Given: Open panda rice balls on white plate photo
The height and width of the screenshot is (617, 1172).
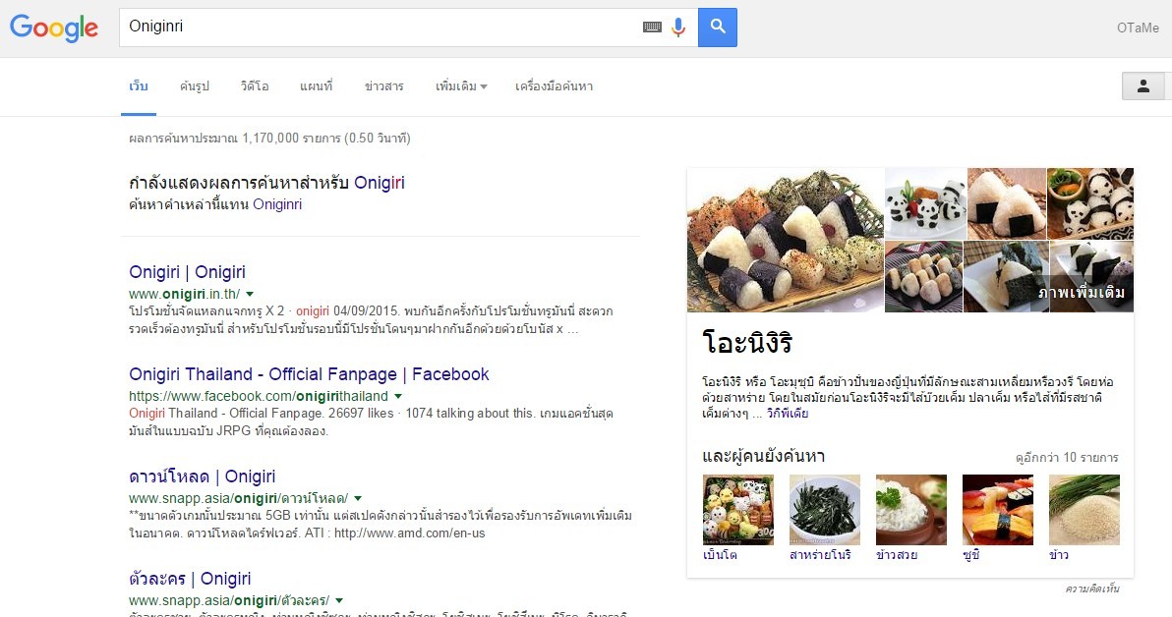Looking at the screenshot, I should click(925, 203).
